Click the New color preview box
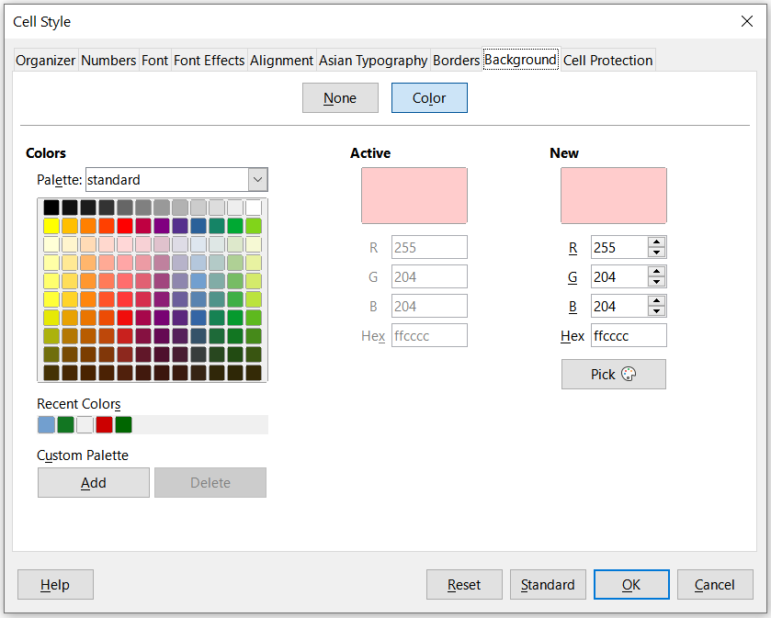The height and width of the screenshot is (618, 771). [614, 196]
